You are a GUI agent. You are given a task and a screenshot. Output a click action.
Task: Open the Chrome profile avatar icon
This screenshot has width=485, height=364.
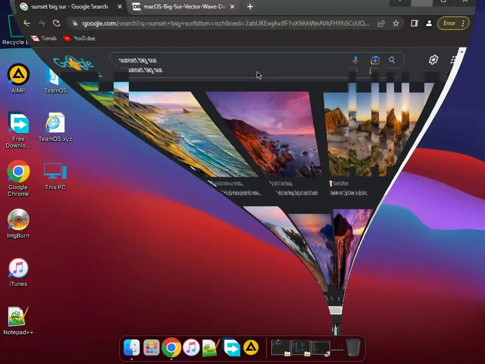(x=429, y=23)
